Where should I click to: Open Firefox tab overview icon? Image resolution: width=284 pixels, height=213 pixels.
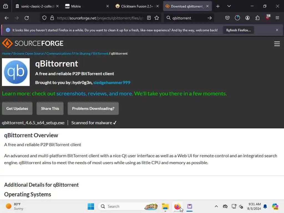pyautogui.click(x=6, y=6)
